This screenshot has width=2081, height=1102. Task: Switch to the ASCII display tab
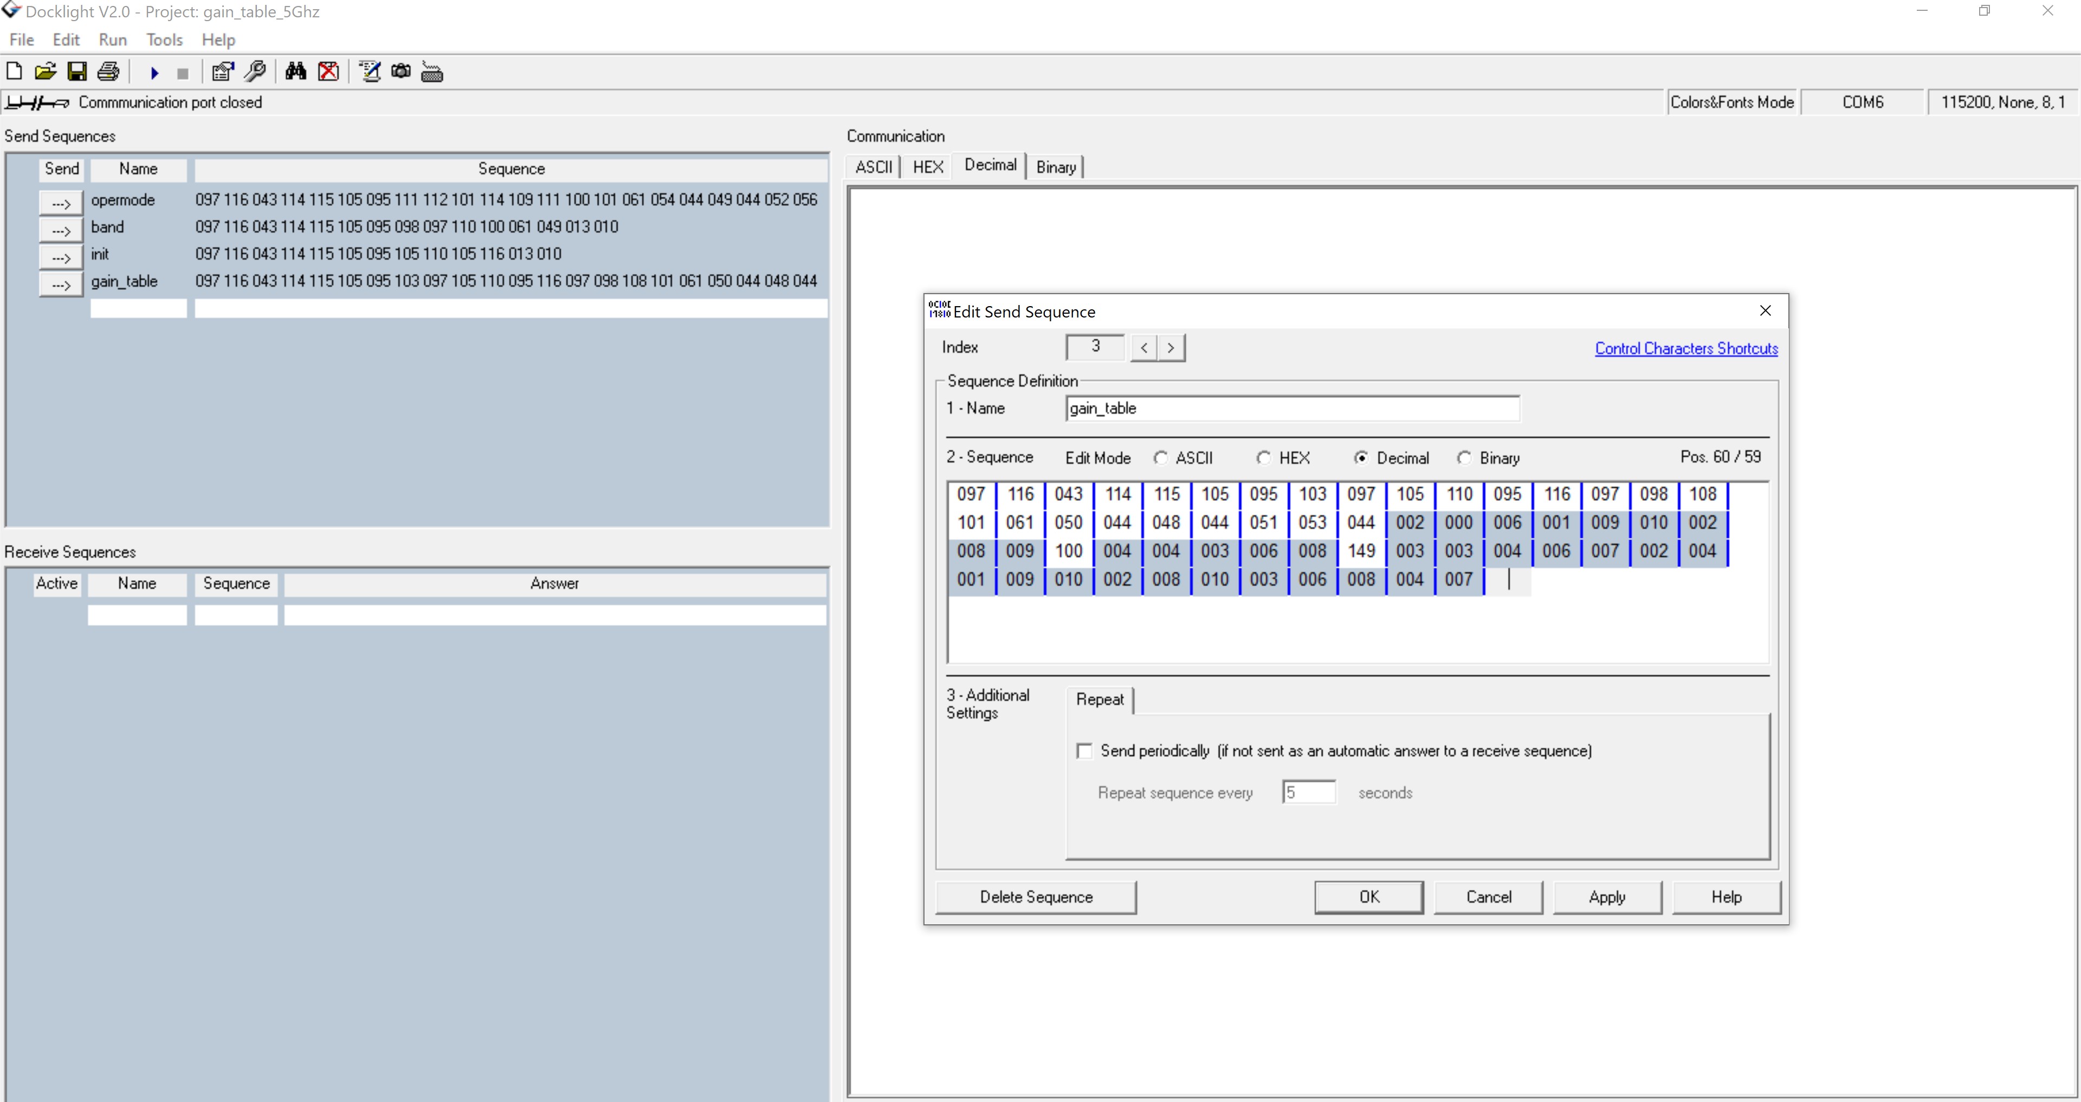875,166
